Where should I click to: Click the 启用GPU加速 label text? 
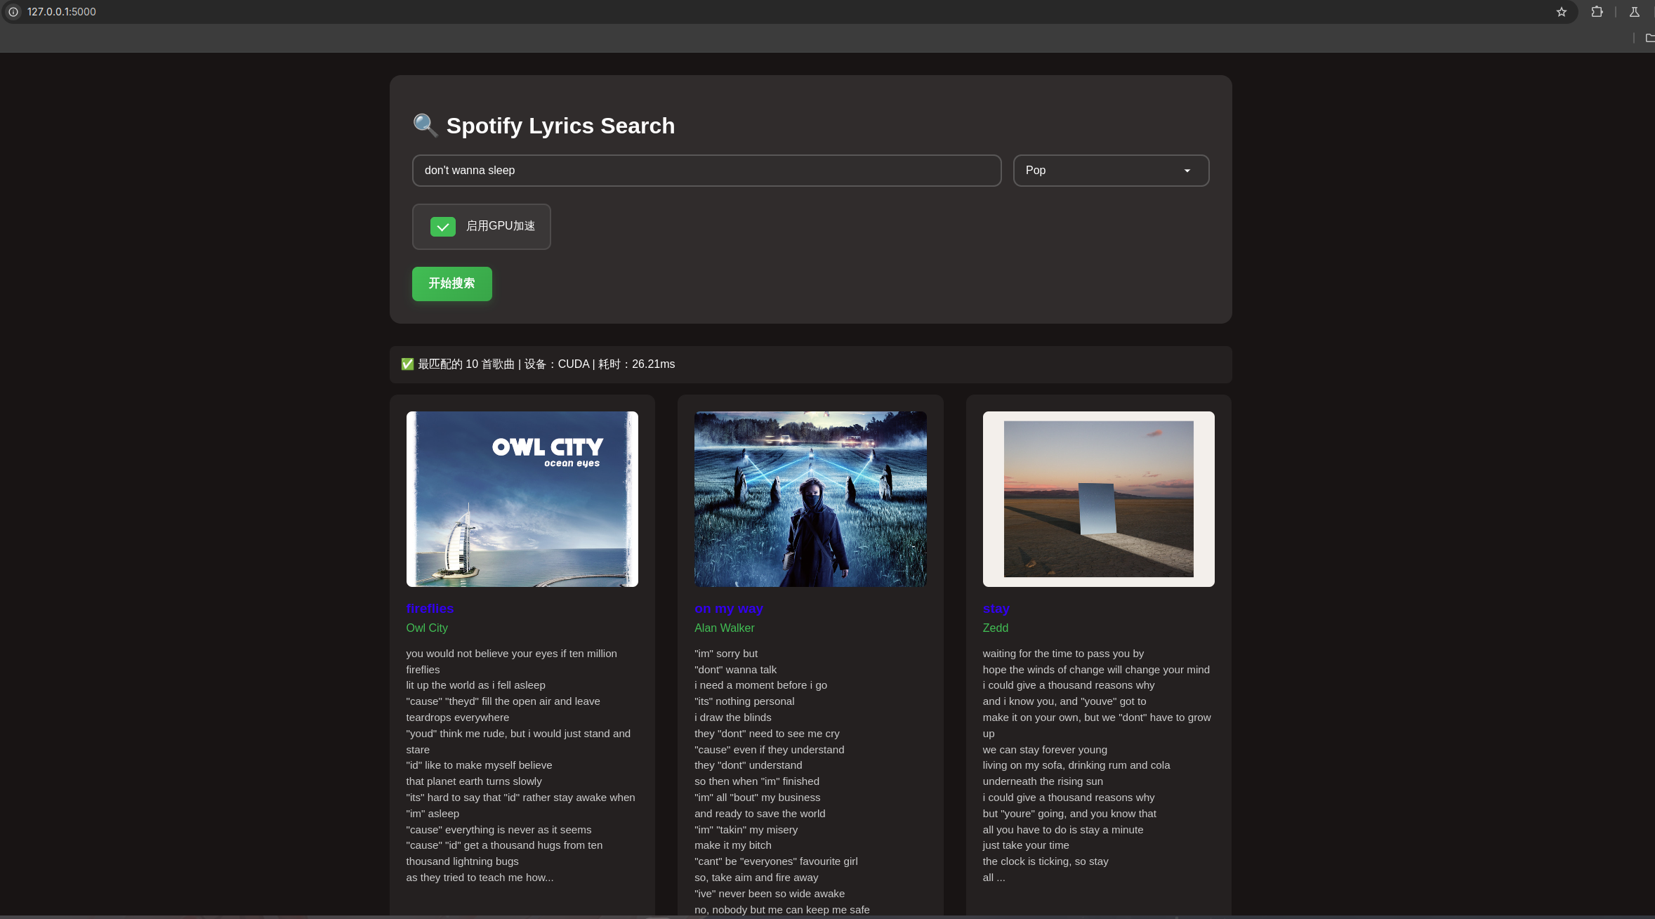point(501,226)
